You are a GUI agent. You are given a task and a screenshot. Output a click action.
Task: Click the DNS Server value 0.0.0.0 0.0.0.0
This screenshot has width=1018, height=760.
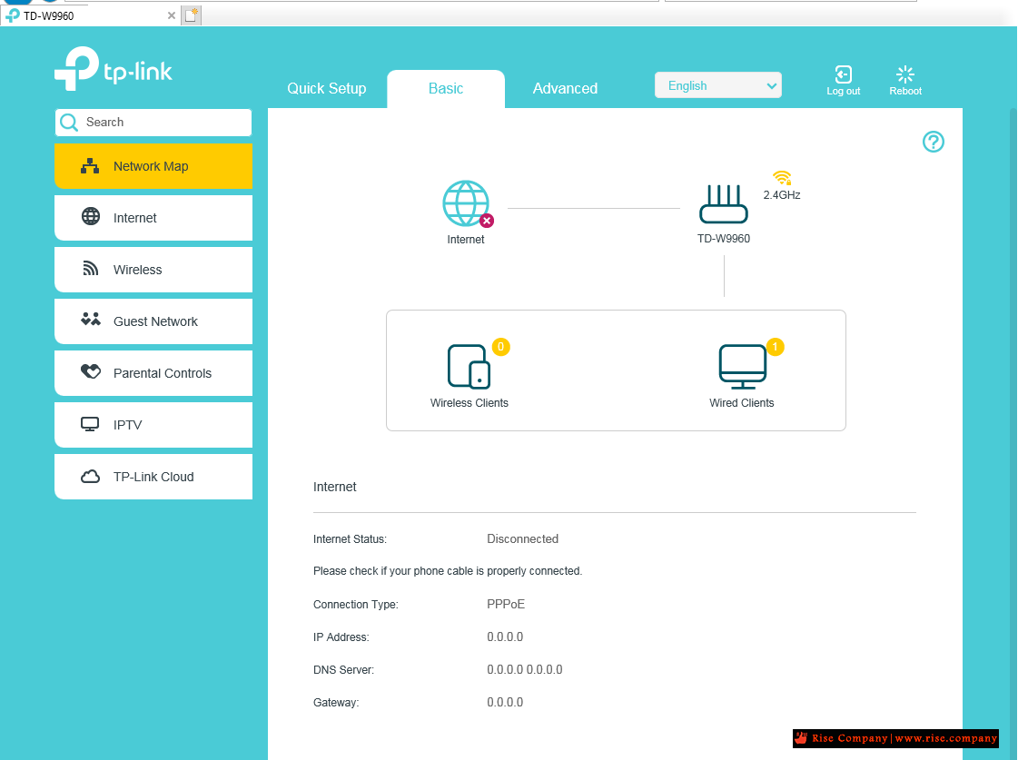pyautogui.click(x=525, y=669)
